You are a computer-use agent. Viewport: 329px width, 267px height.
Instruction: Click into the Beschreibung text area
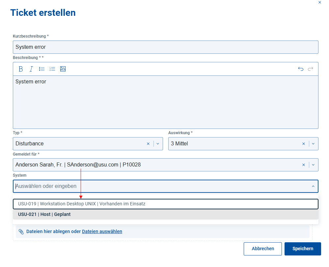pyautogui.click(x=166, y=102)
